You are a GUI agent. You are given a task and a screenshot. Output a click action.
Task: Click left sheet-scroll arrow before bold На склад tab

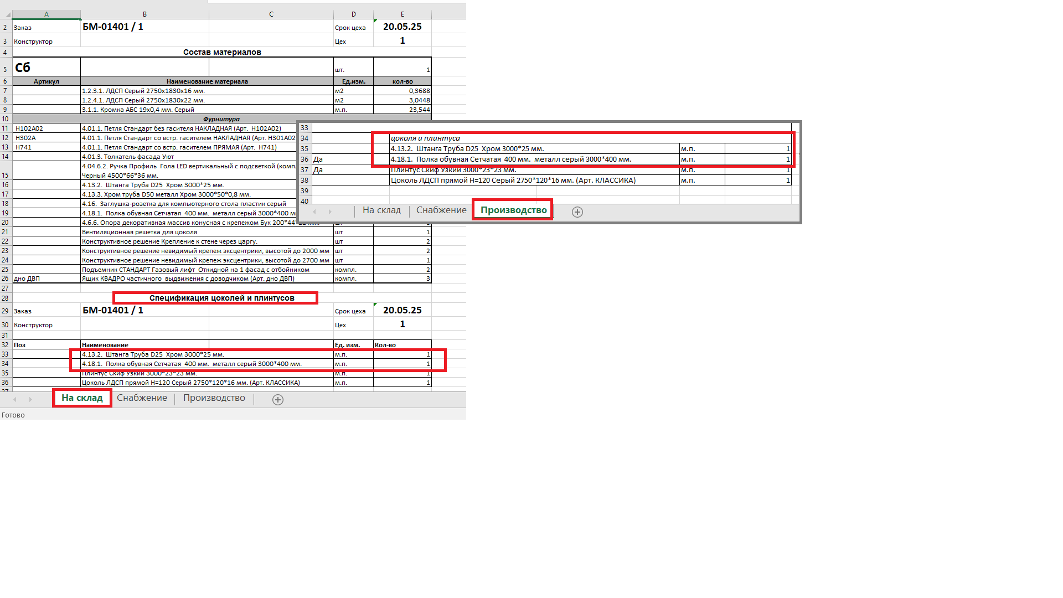coord(15,399)
